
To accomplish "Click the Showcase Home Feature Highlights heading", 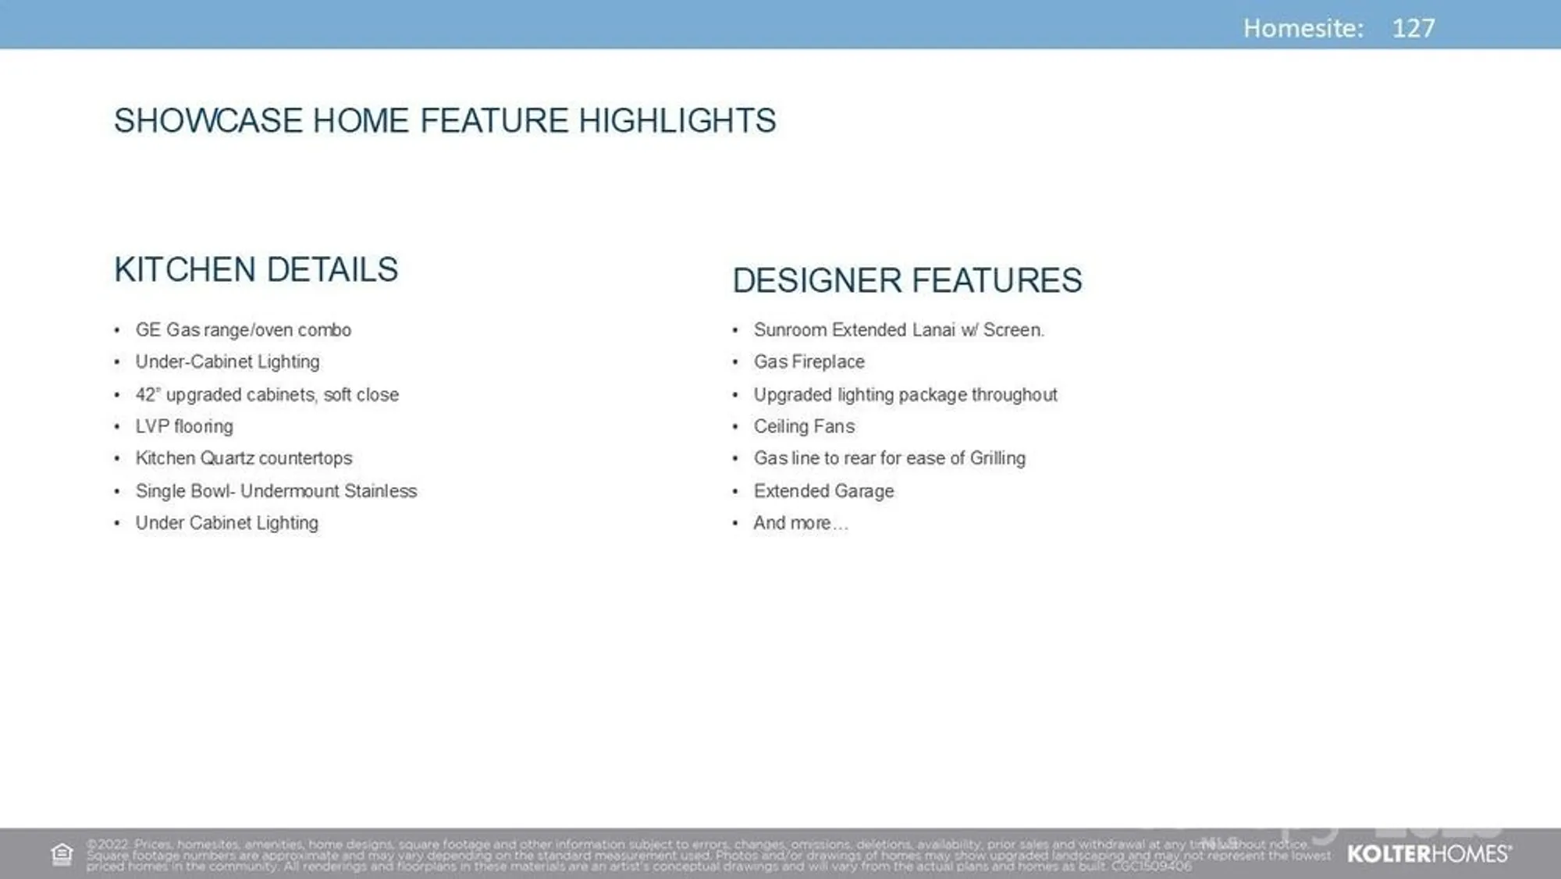I will coord(445,121).
